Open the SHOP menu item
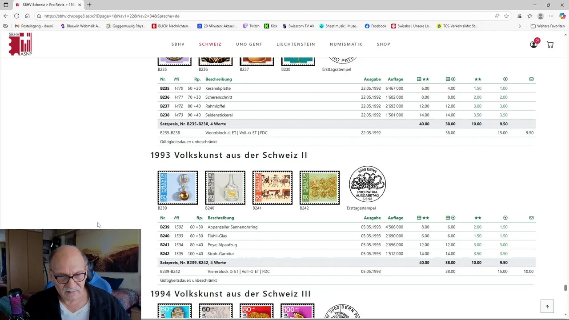The image size is (569, 320). pos(383,44)
